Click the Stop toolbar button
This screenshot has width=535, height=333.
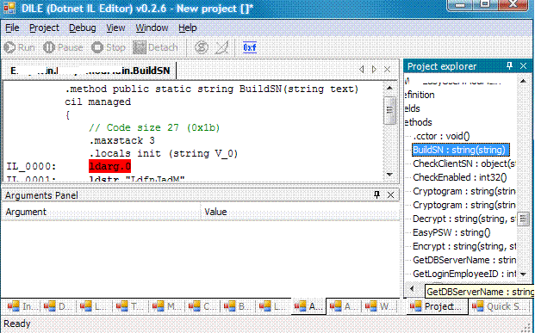click(x=109, y=47)
